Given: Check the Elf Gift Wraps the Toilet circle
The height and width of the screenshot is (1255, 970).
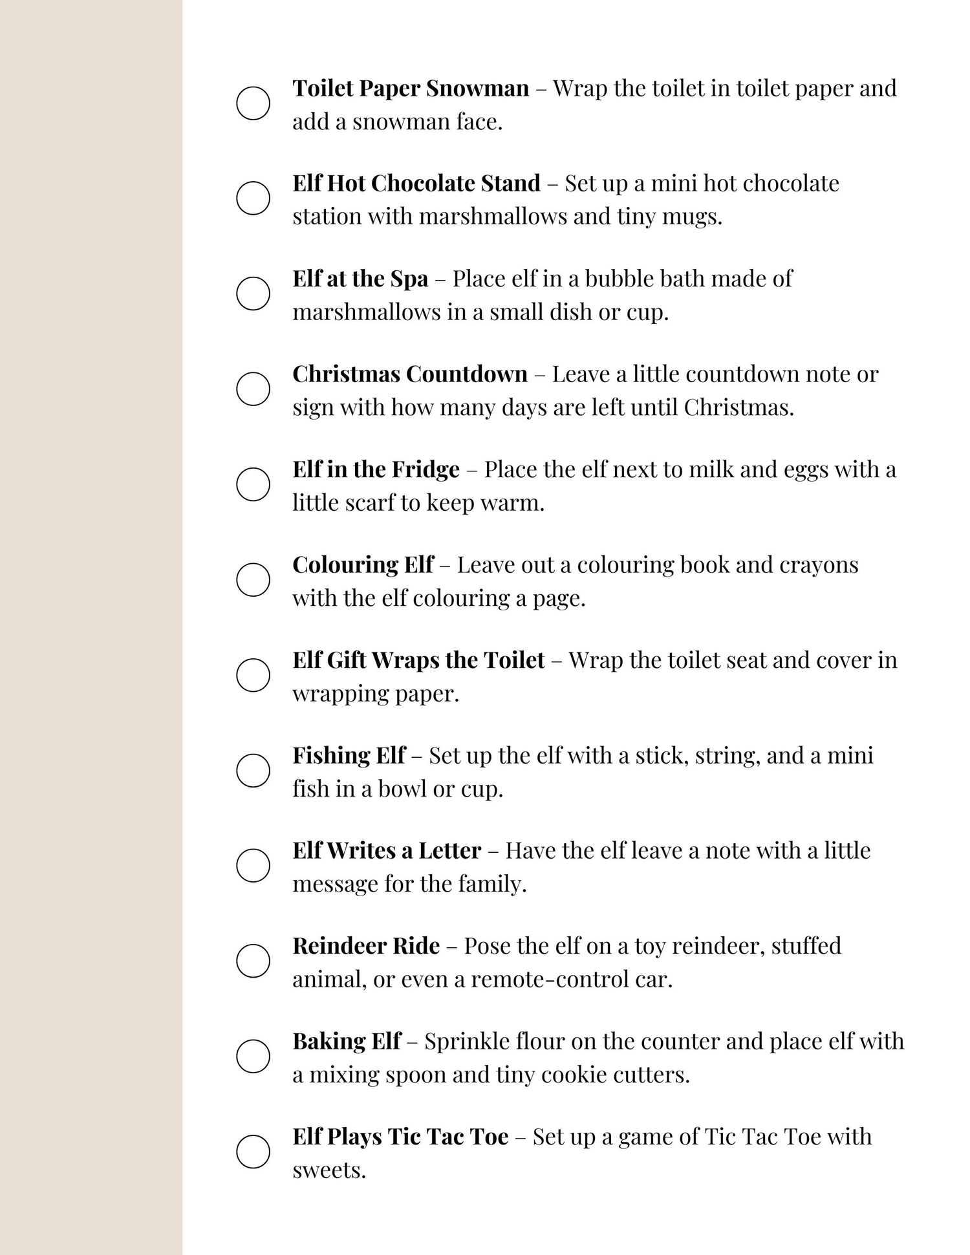Looking at the screenshot, I should [253, 676].
